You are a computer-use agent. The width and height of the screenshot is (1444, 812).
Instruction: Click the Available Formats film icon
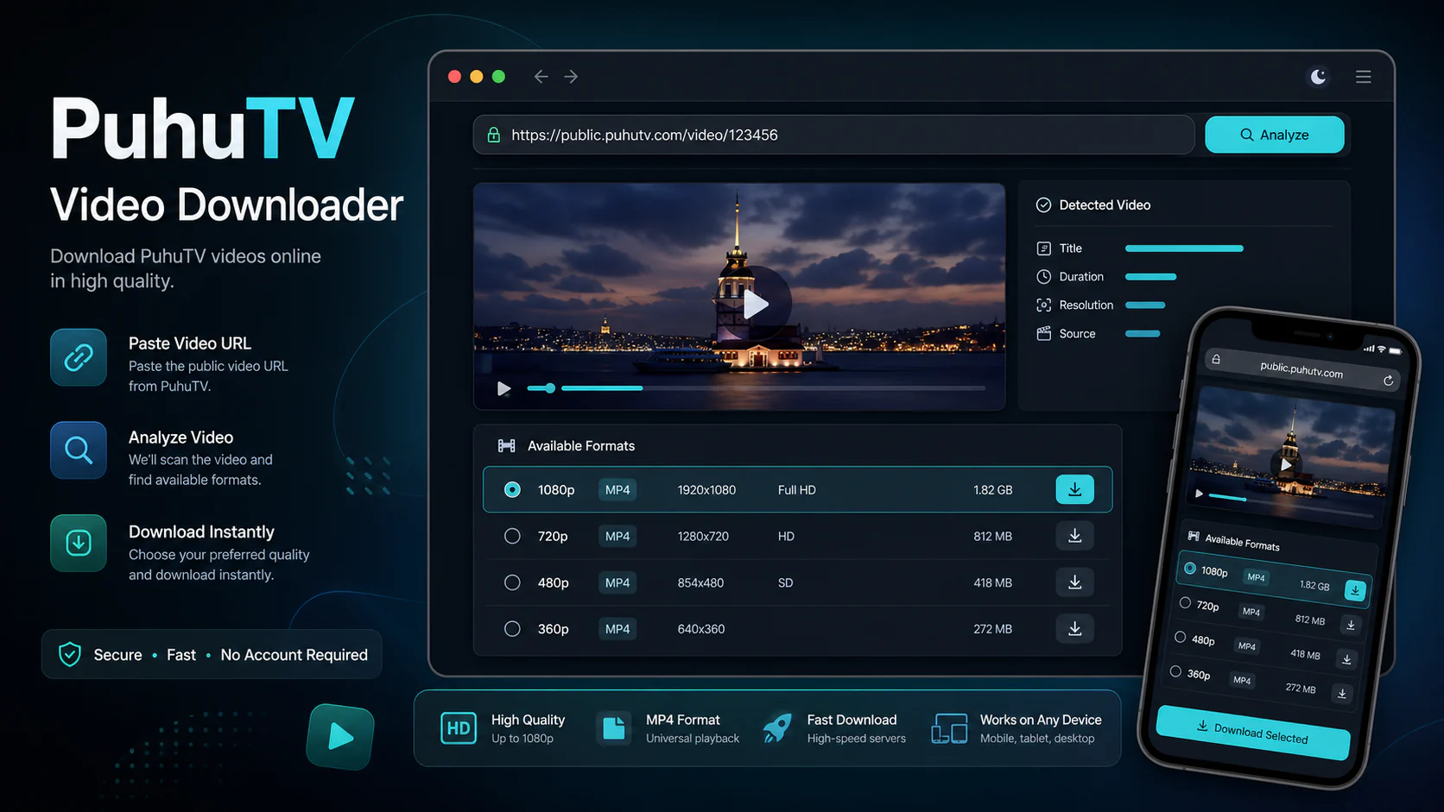[506, 446]
